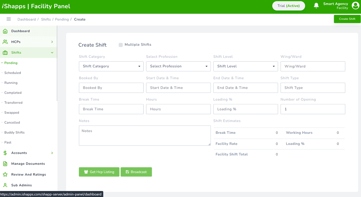Image resolution: width=361 pixels, height=197 pixels.
Task: Go to Shifts breadcrumb link
Action: point(46,19)
